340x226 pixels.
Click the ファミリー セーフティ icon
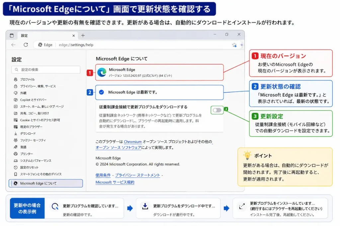pyautogui.click(x=16, y=140)
